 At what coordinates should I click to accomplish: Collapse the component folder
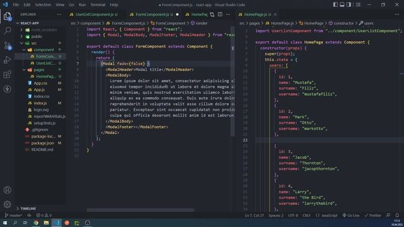(x=40, y=50)
